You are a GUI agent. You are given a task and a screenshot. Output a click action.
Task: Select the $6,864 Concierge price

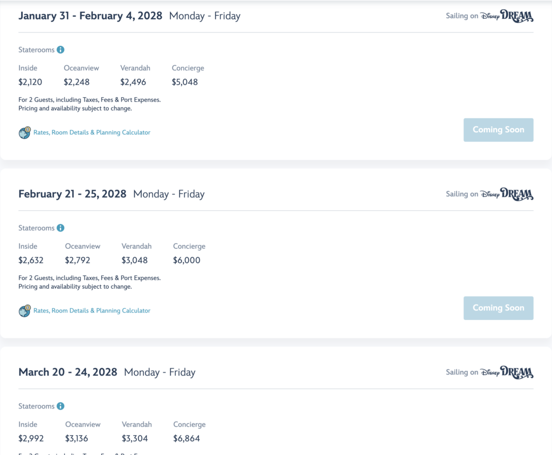(187, 438)
